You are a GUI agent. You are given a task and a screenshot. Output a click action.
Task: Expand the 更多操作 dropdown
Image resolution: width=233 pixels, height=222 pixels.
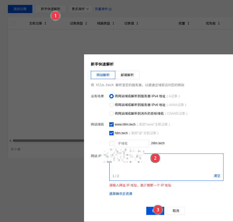[x=80, y=9]
